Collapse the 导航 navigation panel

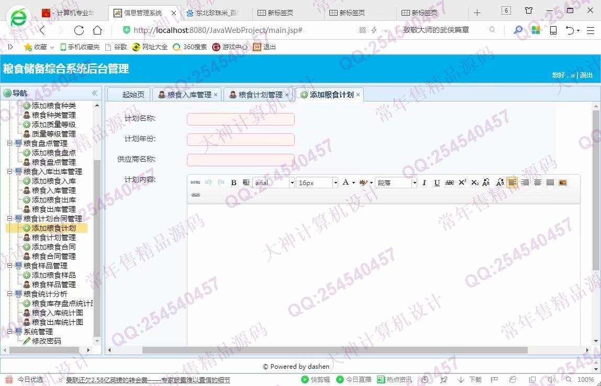pyautogui.click(x=94, y=93)
